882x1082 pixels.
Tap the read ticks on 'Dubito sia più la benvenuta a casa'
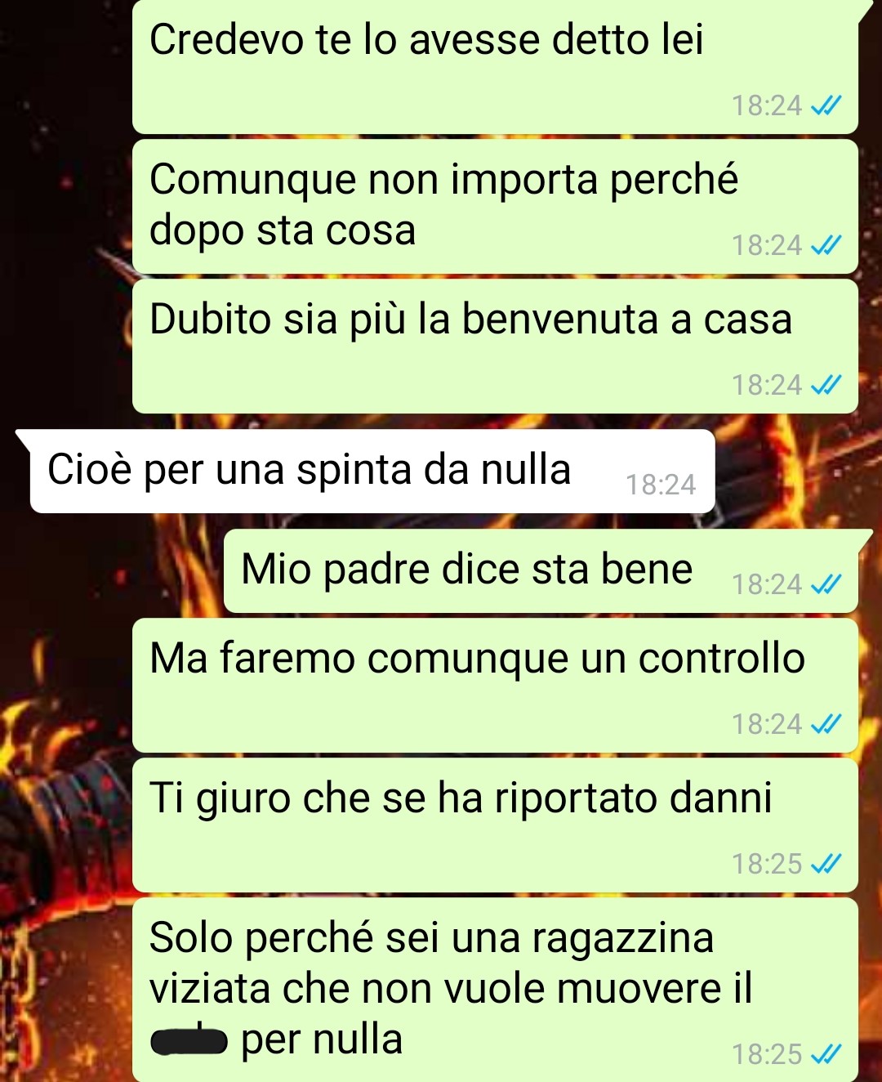[826, 385]
